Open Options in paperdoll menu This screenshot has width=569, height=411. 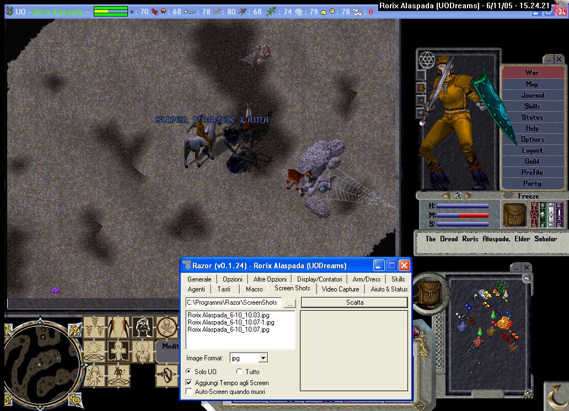(x=533, y=139)
